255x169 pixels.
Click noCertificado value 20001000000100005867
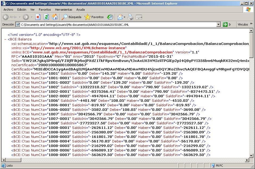click(x=62, y=65)
